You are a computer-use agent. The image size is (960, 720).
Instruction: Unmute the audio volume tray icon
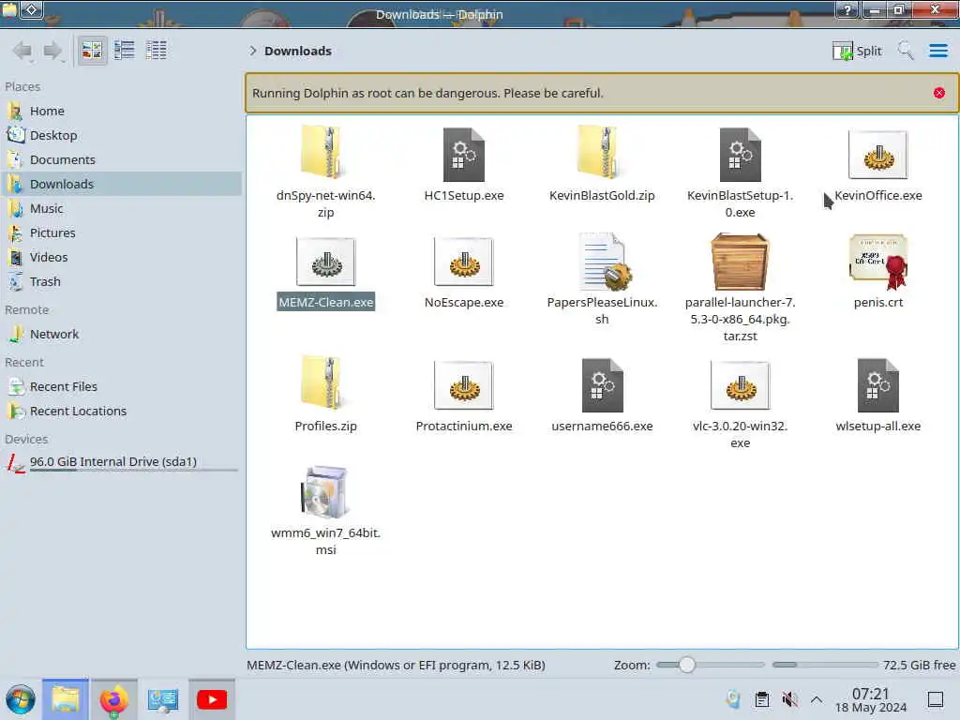(x=789, y=699)
